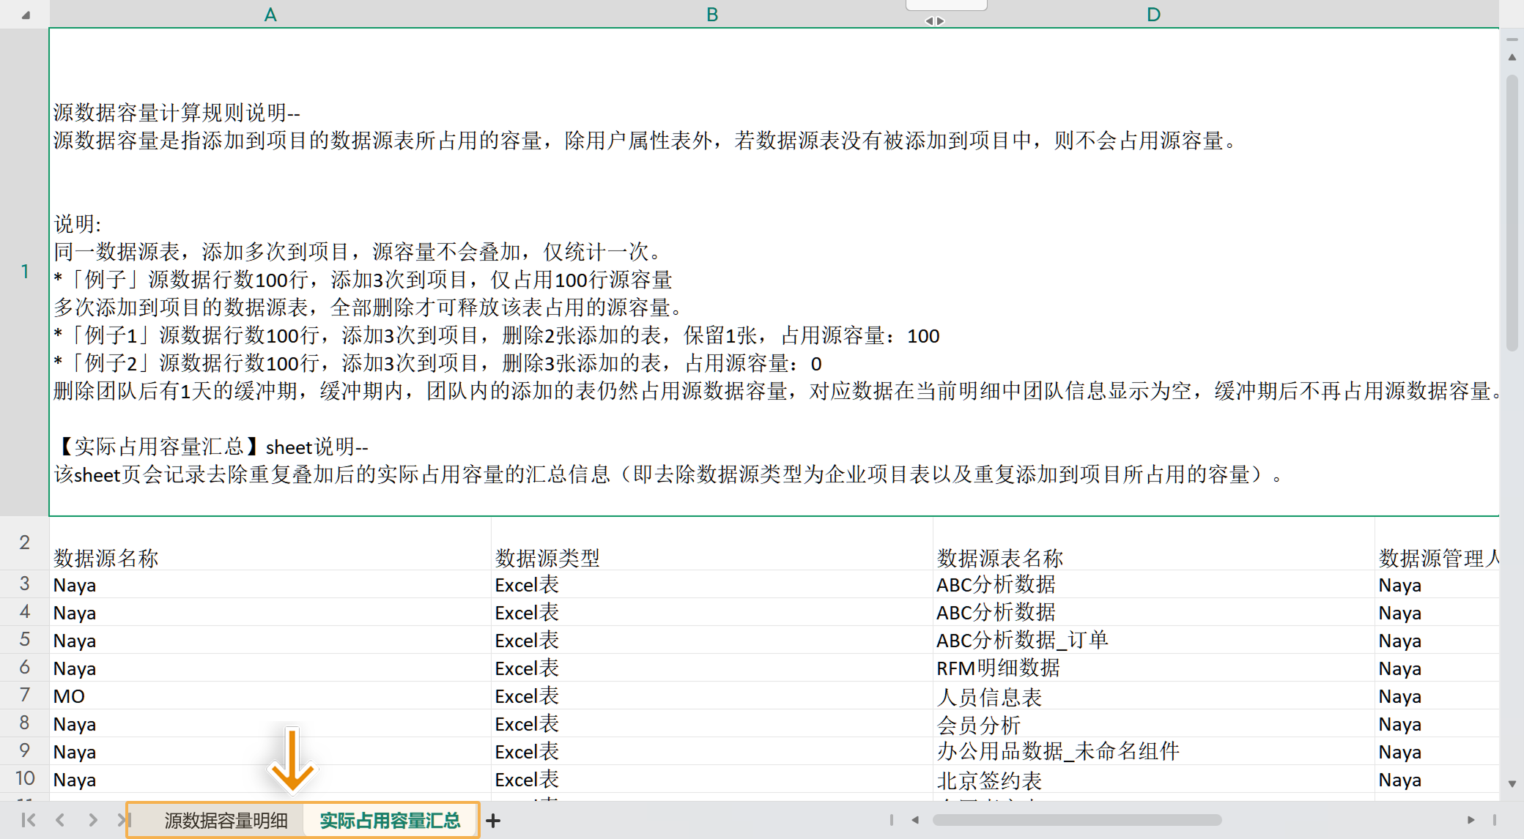Screen dimensions: 1524x839
Task: Click vertical scrollbar down arrow
Action: pyautogui.click(x=1512, y=783)
